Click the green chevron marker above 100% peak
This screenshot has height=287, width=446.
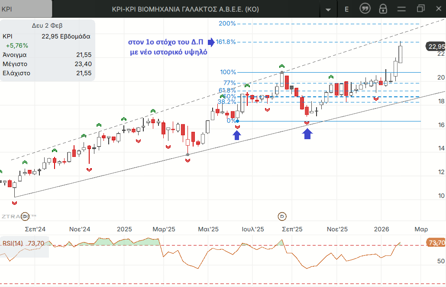click(x=282, y=66)
